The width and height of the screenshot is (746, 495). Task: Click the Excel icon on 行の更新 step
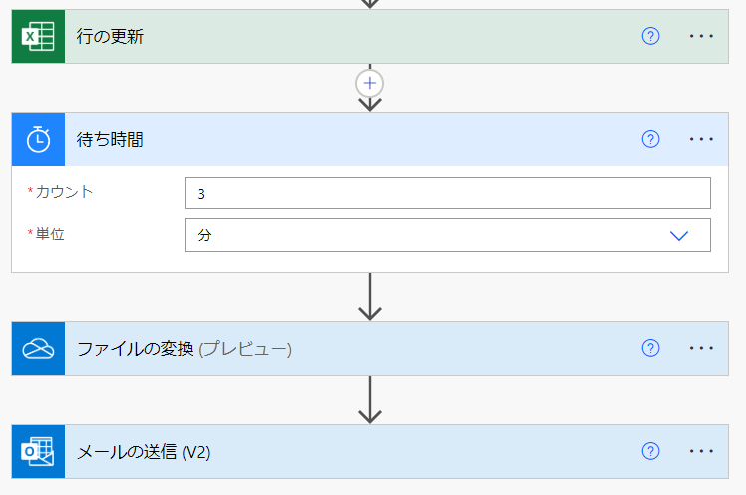click(38, 36)
